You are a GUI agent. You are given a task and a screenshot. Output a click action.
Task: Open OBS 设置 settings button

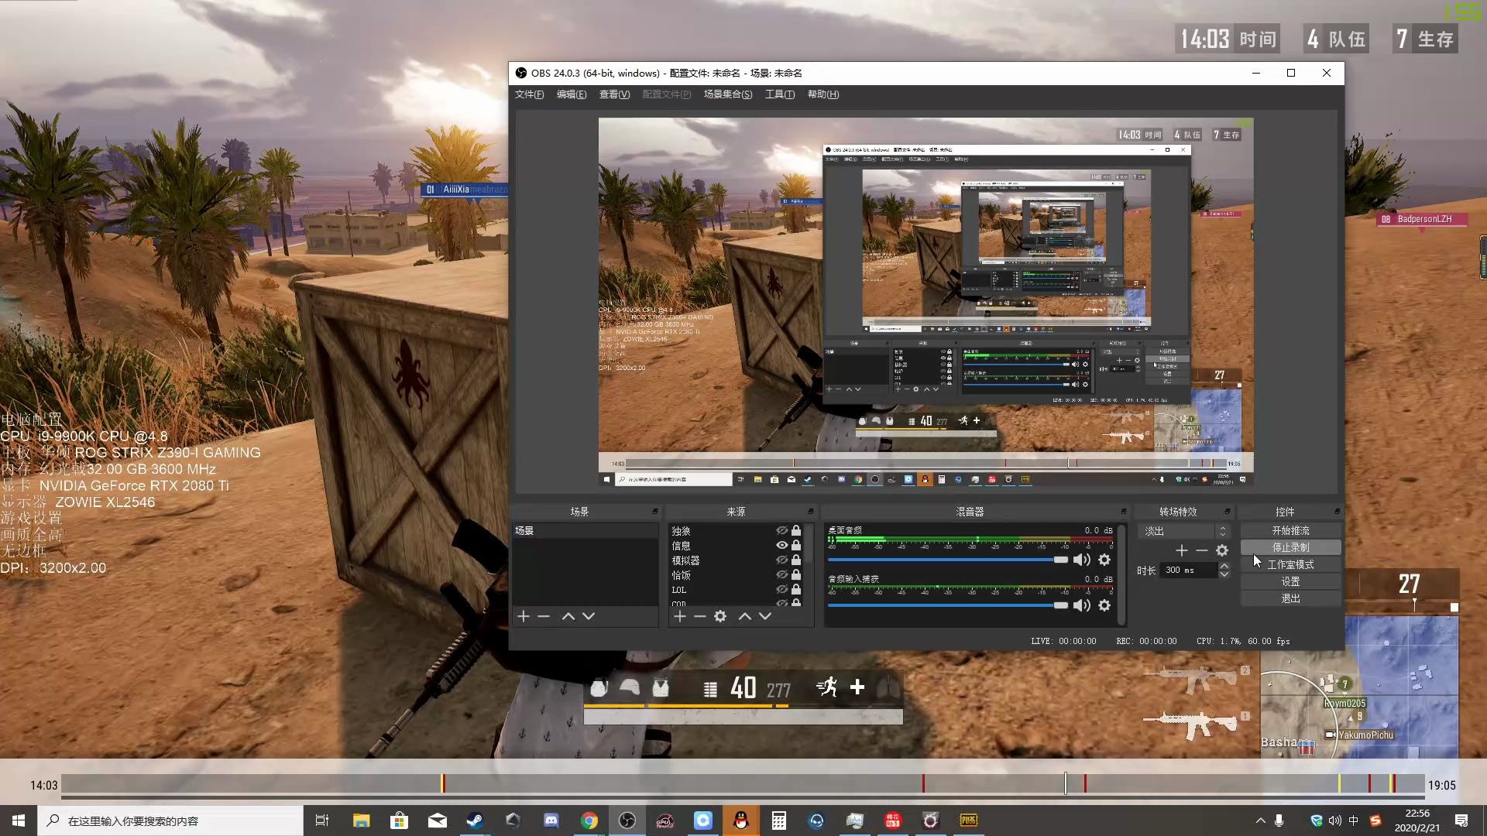(1291, 581)
